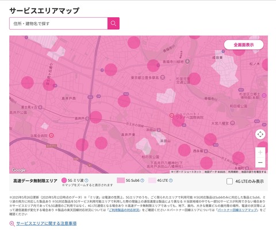
Task: Click the 柏の宮公園 label on map
Action: click(151, 157)
